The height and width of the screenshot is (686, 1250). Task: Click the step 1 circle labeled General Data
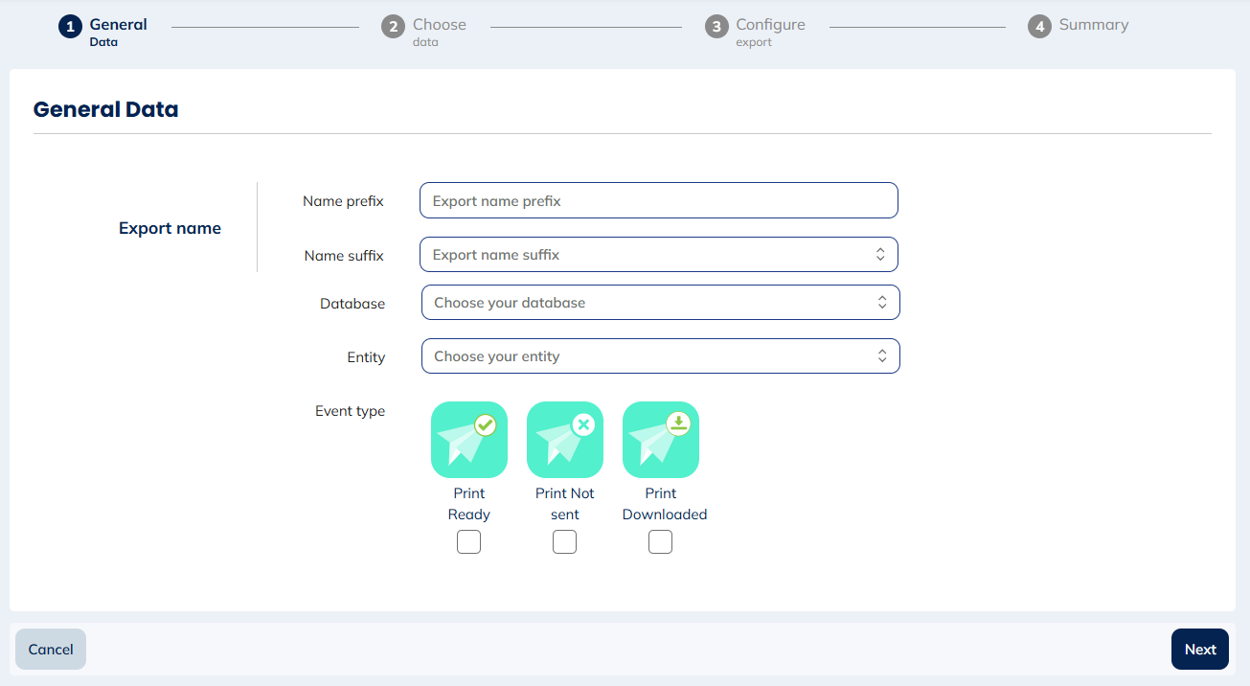coord(69,26)
